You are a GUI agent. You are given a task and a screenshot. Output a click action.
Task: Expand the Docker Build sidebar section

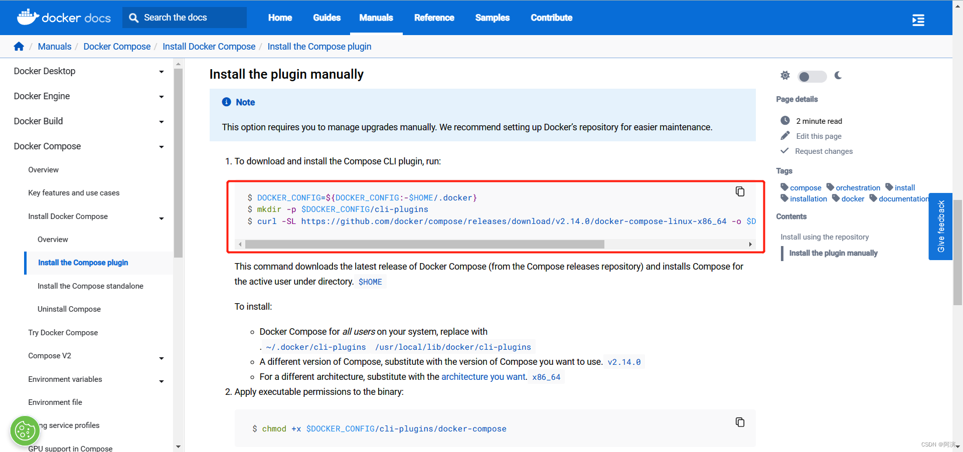pos(162,122)
